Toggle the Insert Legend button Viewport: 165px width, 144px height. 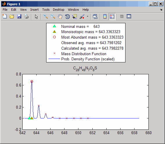click(112, 17)
